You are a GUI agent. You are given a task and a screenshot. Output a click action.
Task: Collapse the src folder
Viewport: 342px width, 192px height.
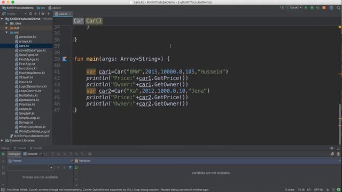tap(6, 33)
